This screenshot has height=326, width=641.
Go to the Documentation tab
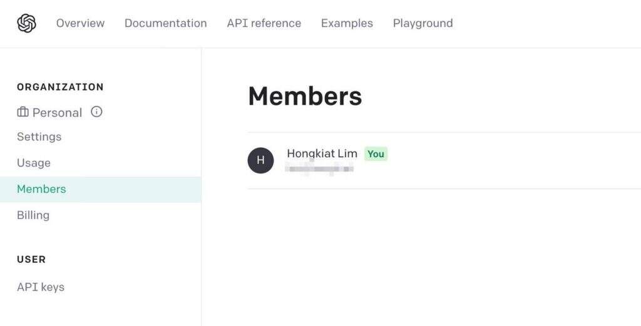point(165,24)
